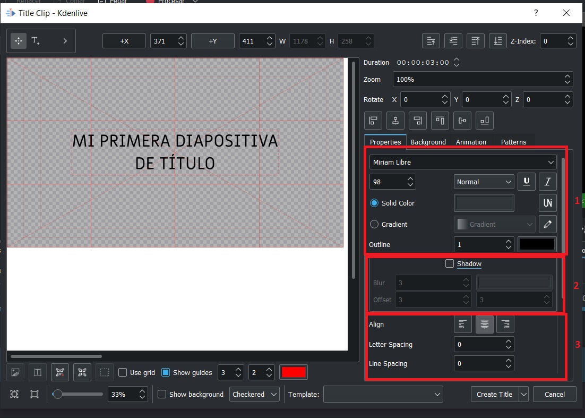Toggle the +Y position origin button
This screenshot has height=418, width=585.
pos(213,41)
